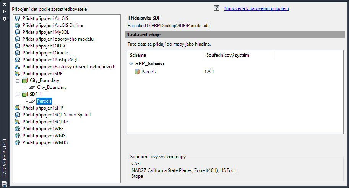349x188 pixels.
Task: Collapse the SDF_1 connection node
Action: [17, 94]
